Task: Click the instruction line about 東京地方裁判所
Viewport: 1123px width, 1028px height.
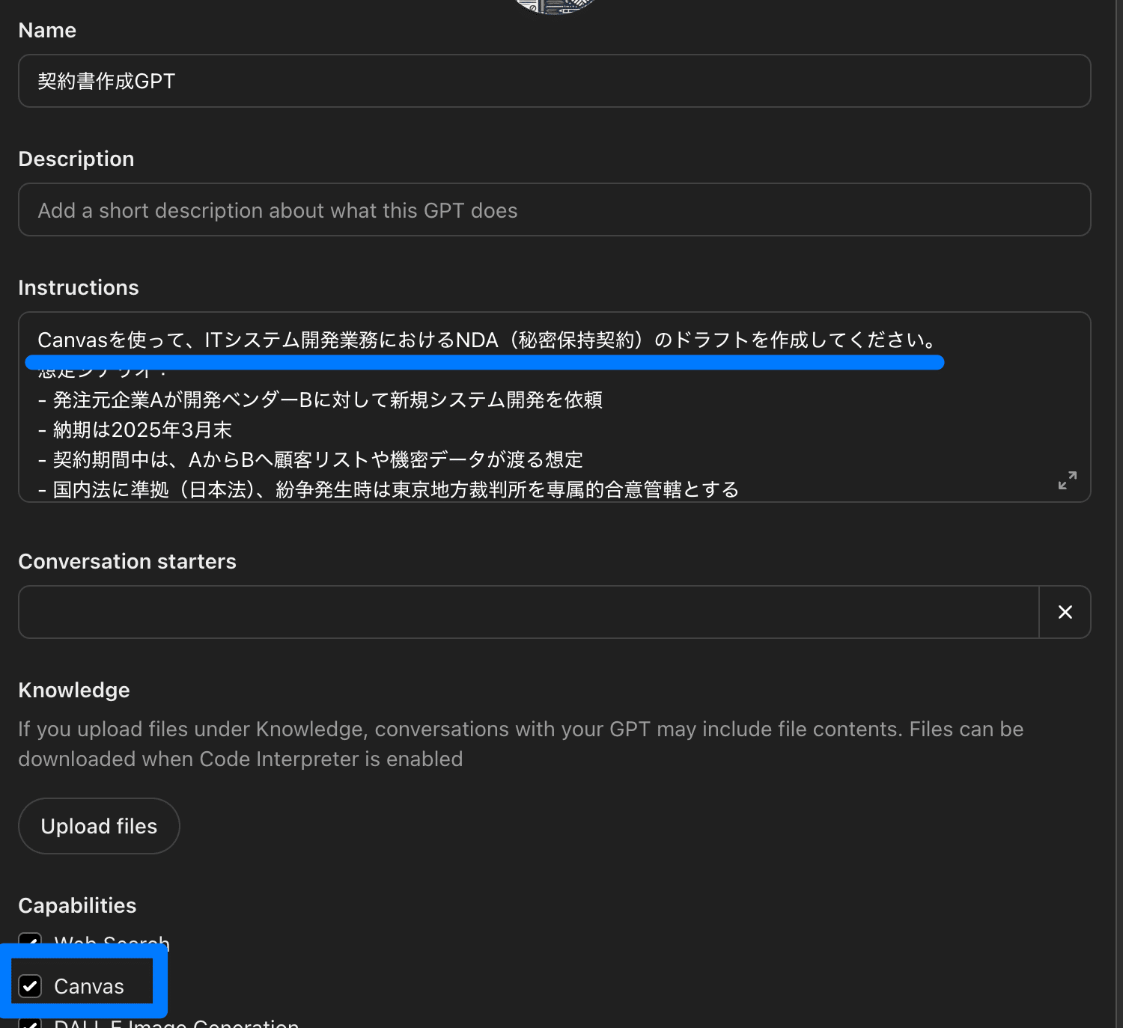Action: pos(389,489)
